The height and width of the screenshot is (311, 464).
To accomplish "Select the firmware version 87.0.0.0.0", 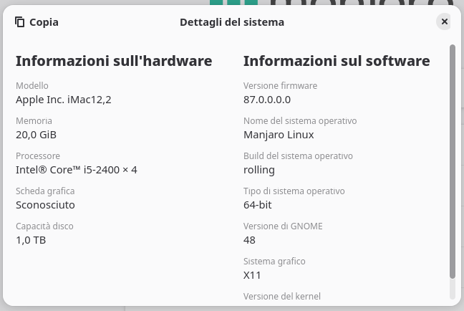I will tap(267, 100).
